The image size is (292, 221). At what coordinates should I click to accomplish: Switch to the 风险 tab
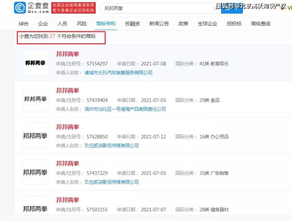pyautogui.click(x=82, y=24)
